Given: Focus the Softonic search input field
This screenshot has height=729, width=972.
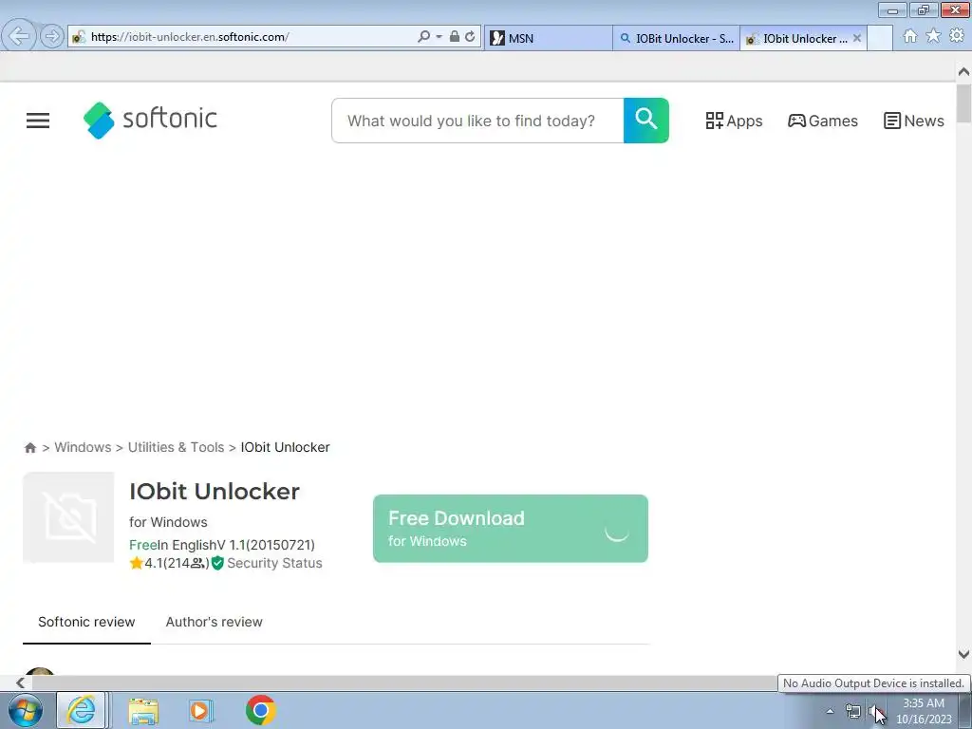Looking at the screenshot, I should [x=477, y=121].
